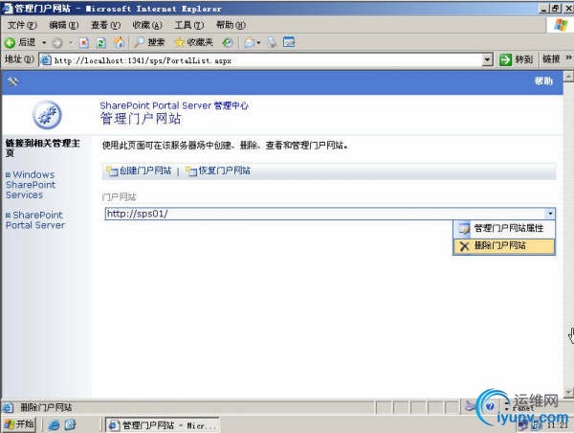Open the 收藏(A) menu
574x433 pixels.
[147, 25]
